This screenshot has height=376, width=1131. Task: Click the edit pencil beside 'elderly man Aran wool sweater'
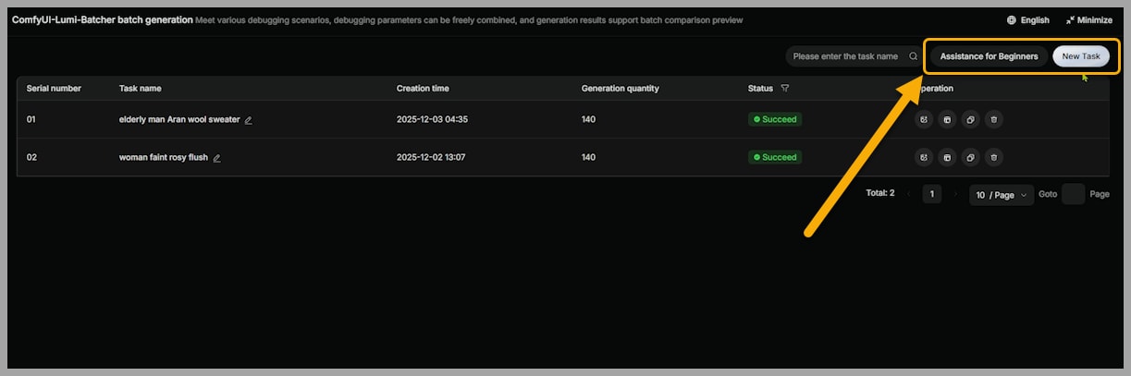pos(249,120)
